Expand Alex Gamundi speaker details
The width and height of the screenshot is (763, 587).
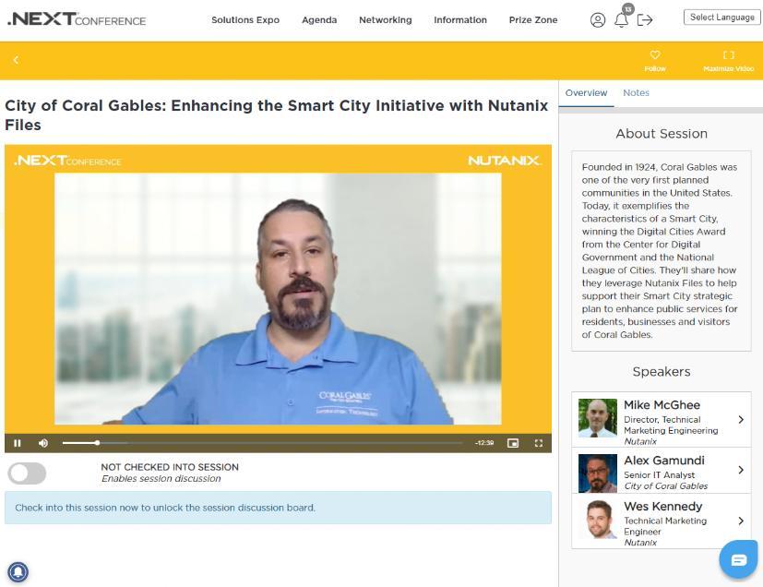point(741,470)
